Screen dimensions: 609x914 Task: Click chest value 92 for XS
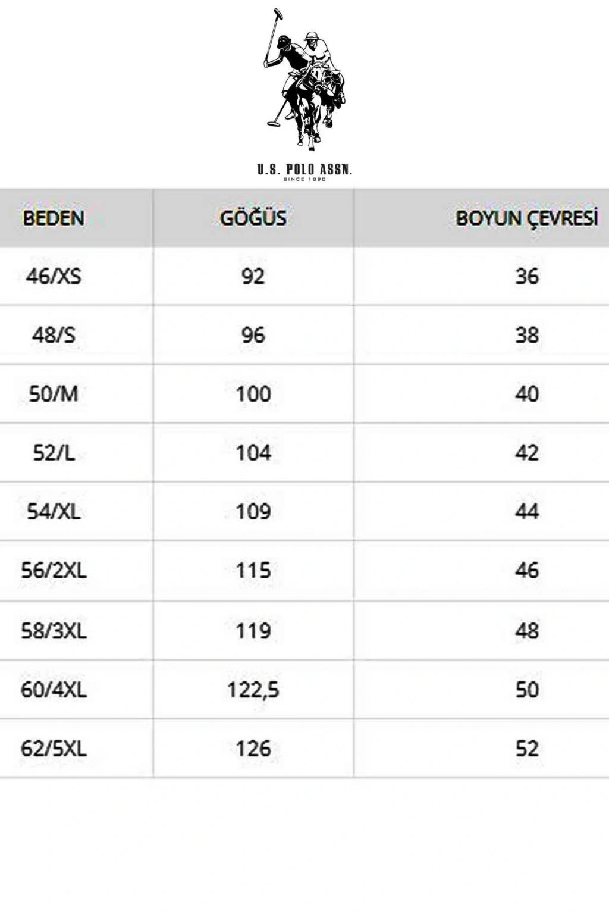[x=253, y=276]
